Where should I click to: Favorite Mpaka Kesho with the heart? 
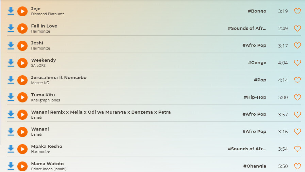[x=297, y=149]
